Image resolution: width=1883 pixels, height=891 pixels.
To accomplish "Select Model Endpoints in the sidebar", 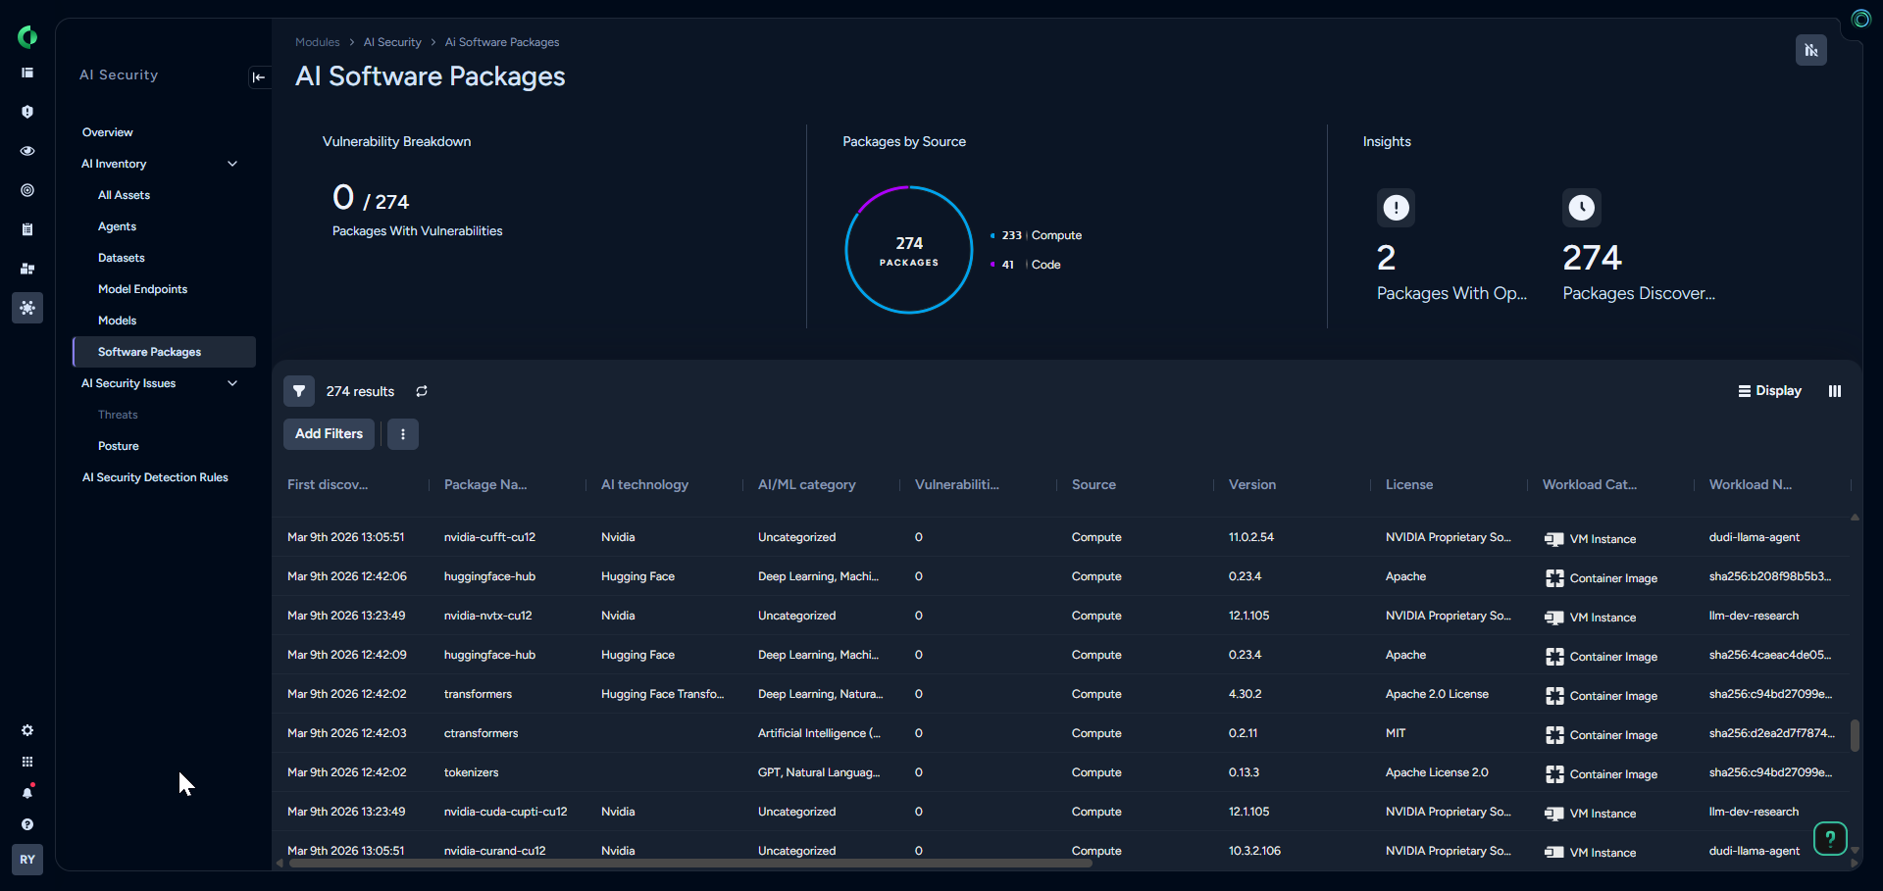I will pos(142,288).
